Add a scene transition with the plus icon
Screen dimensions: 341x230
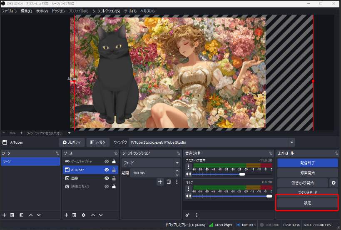pyautogui.click(x=160, y=182)
